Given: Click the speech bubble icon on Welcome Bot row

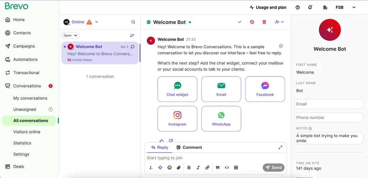Looking at the screenshot, I should [133, 47].
